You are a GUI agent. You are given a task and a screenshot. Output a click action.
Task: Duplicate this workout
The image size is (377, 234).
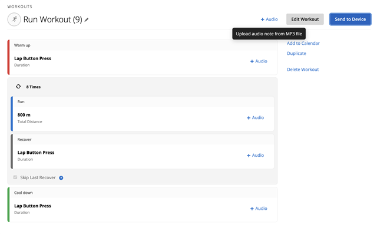[296, 54]
